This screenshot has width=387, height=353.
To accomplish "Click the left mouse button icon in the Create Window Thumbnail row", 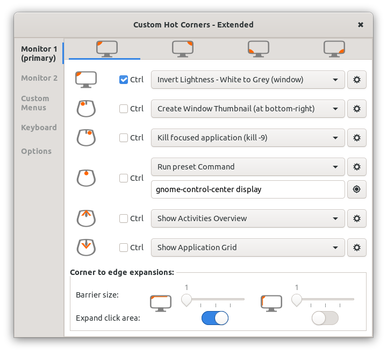I will [x=86, y=109].
